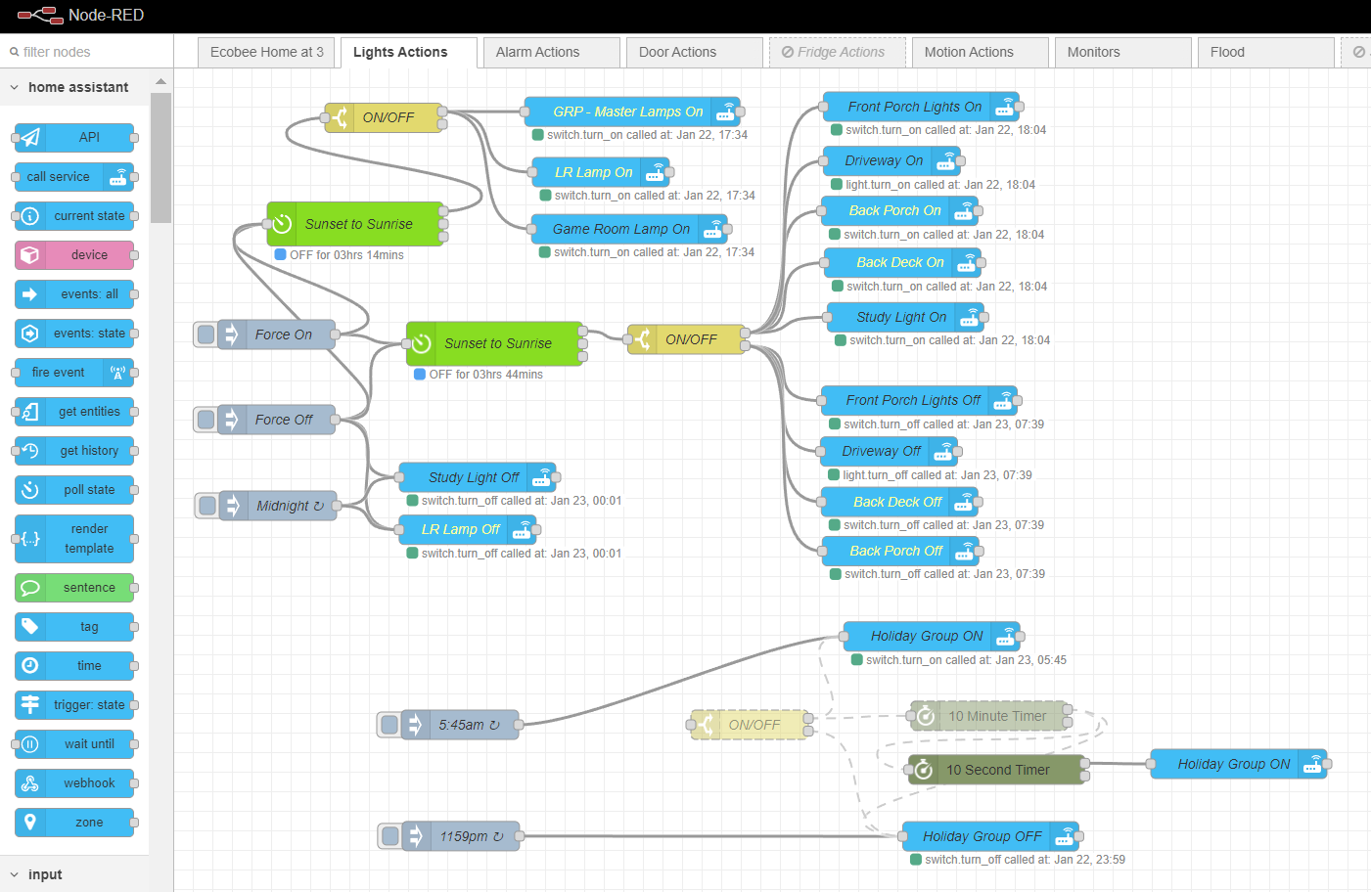
Task: Click the Node-RED logo in header
Action: point(40,15)
